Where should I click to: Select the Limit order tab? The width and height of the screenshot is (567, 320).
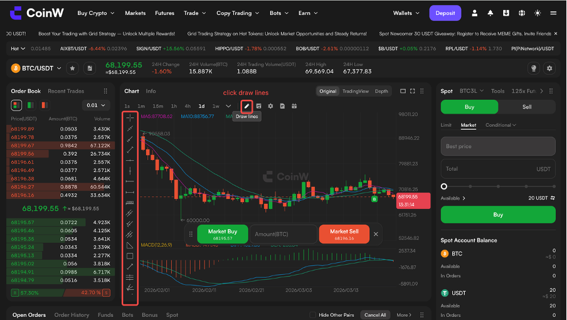pos(446,125)
